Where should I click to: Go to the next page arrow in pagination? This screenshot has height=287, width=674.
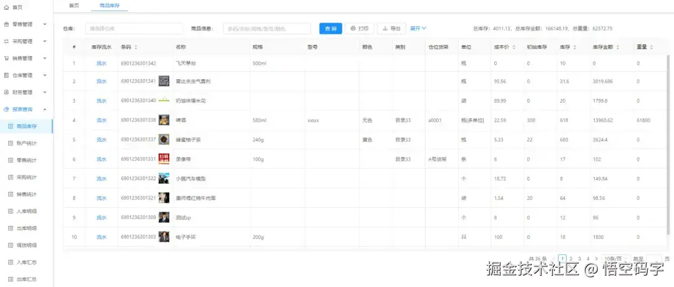pos(596,259)
